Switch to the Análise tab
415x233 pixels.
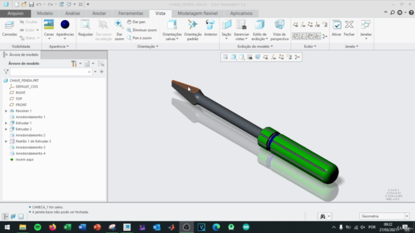tap(73, 13)
